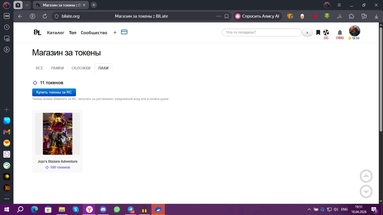Screen dimensions: 383x215
Task: Click the plus icon next to Сообщество
Action: pos(115,33)
